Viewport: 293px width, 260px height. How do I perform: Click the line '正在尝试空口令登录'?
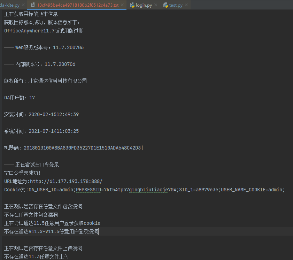click(32, 165)
